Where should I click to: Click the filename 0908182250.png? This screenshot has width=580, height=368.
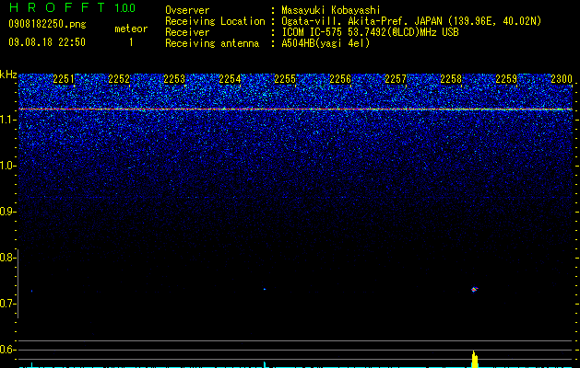pos(47,24)
